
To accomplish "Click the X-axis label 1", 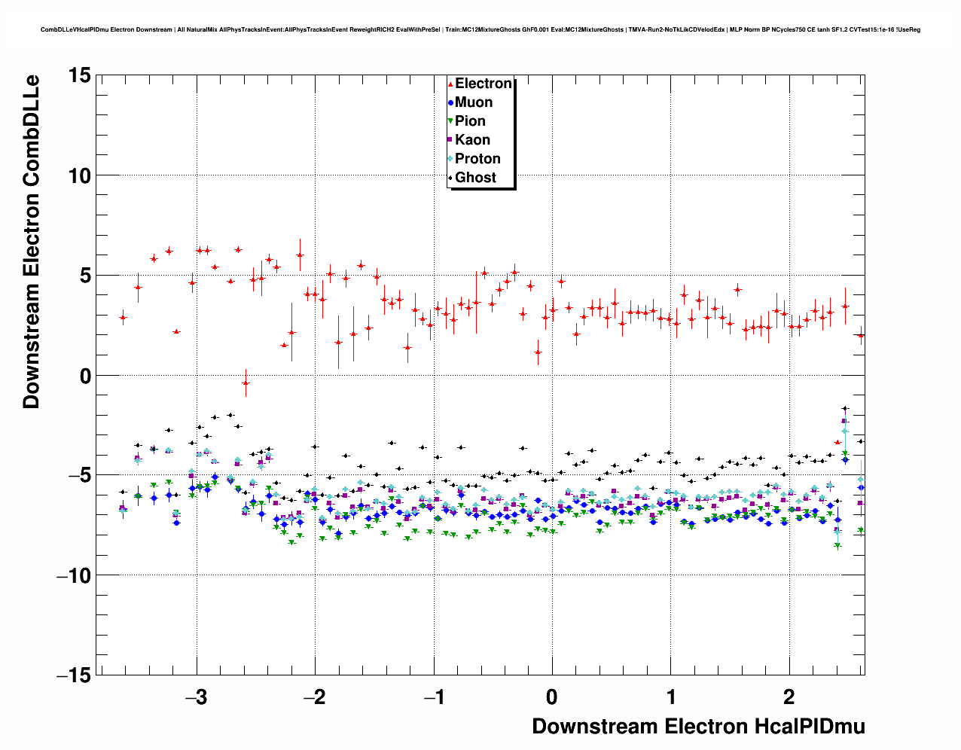I will (x=670, y=697).
